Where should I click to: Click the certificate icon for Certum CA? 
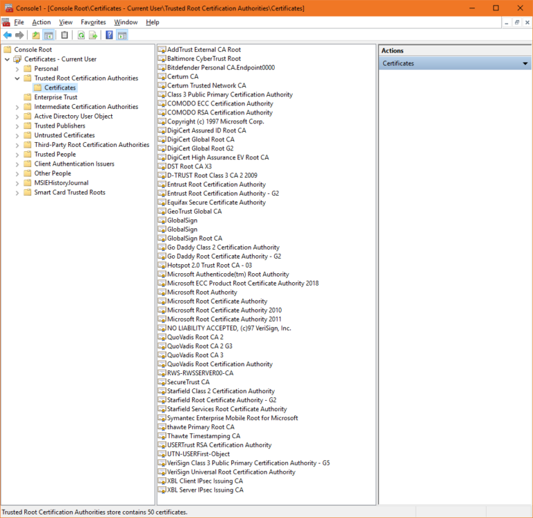point(162,76)
